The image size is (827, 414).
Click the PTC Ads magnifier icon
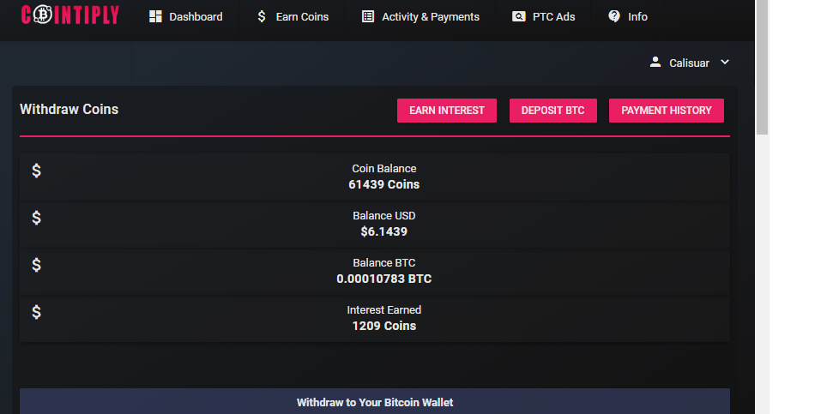pyautogui.click(x=518, y=16)
